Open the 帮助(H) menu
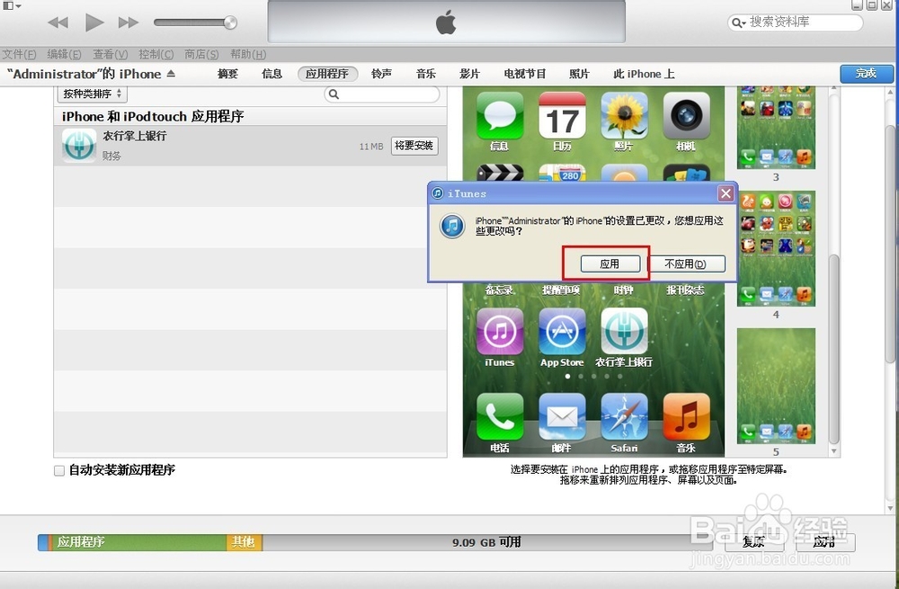Image resolution: width=899 pixels, height=589 pixels. click(x=248, y=55)
